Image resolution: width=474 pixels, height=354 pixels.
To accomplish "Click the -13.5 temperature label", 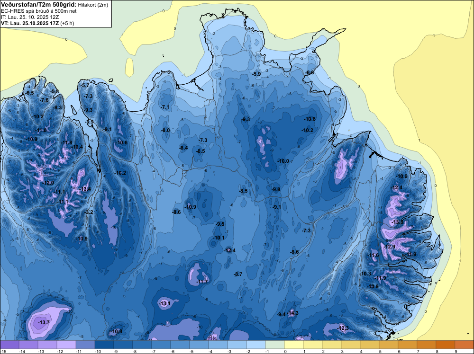I will tap(397, 222).
